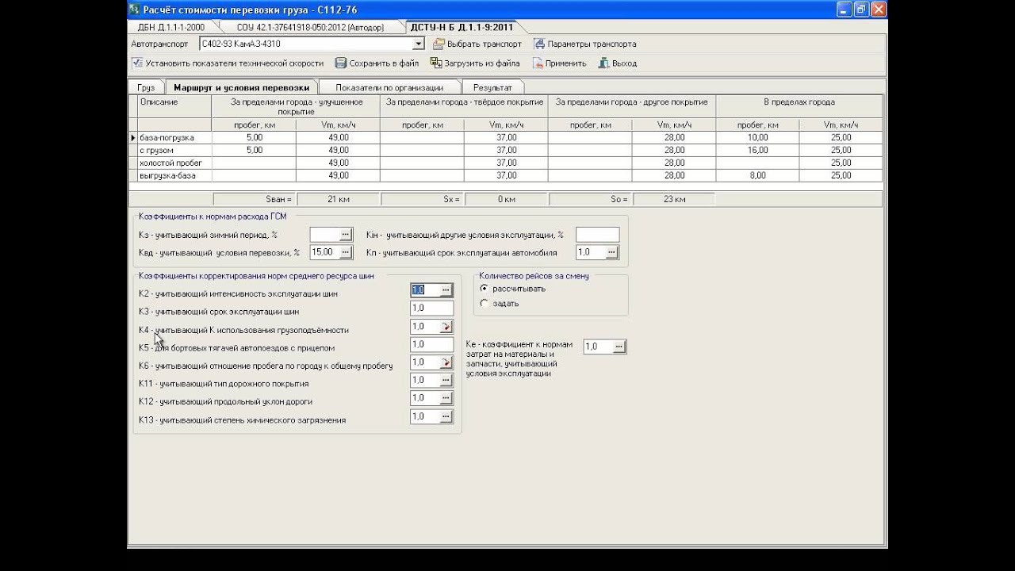Click the Кз winter period value field

324,235
